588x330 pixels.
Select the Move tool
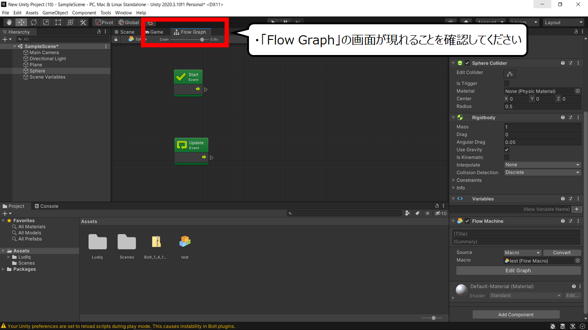coord(21,22)
